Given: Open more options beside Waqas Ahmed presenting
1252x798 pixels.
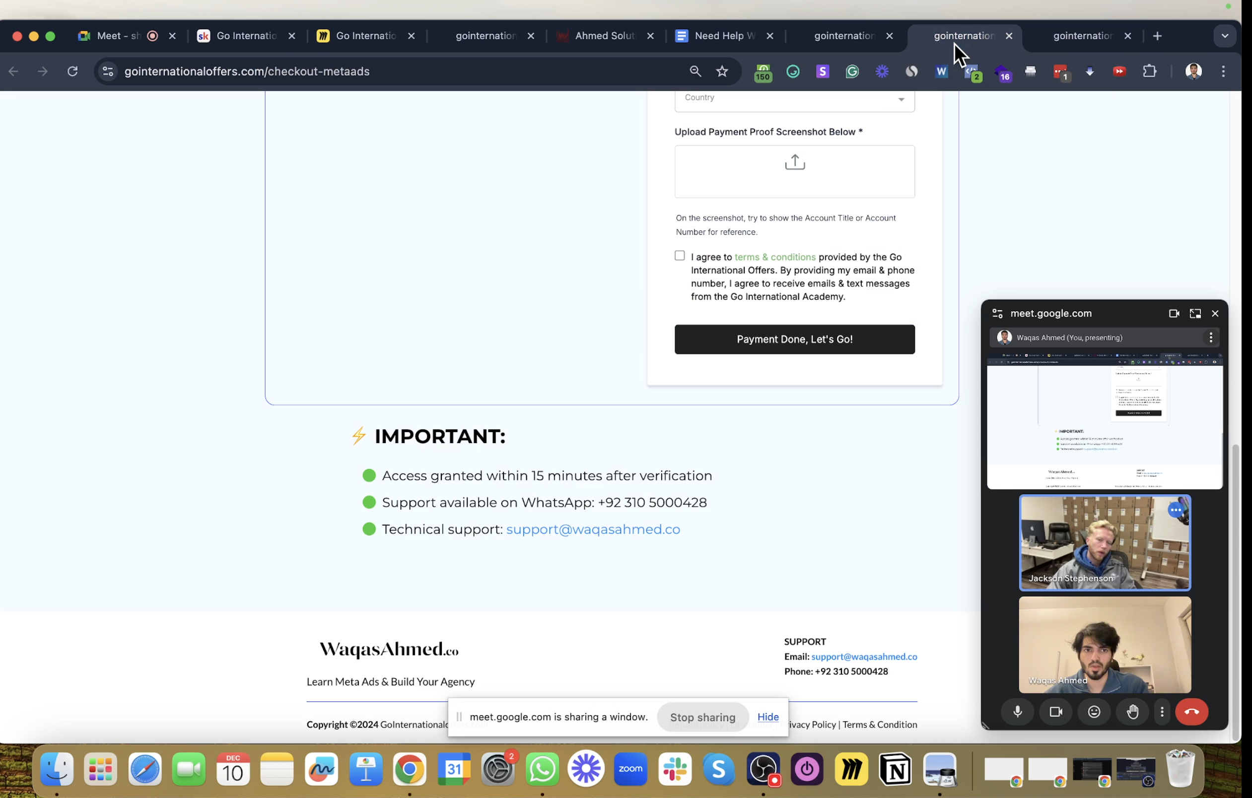Looking at the screenshot, I should [x=1210, y=337].
